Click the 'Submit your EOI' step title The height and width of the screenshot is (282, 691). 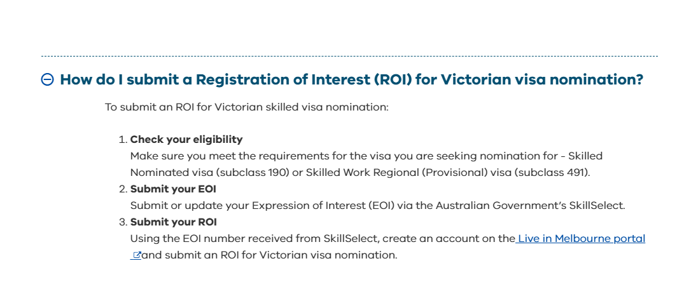coord(173,189)
